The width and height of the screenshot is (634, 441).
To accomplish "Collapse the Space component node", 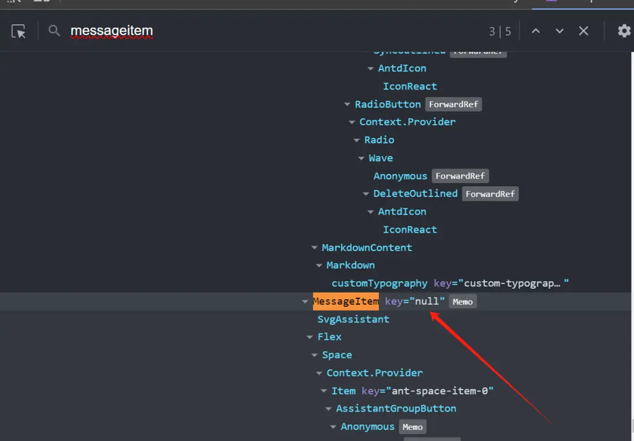I will (x=314, y=355).
